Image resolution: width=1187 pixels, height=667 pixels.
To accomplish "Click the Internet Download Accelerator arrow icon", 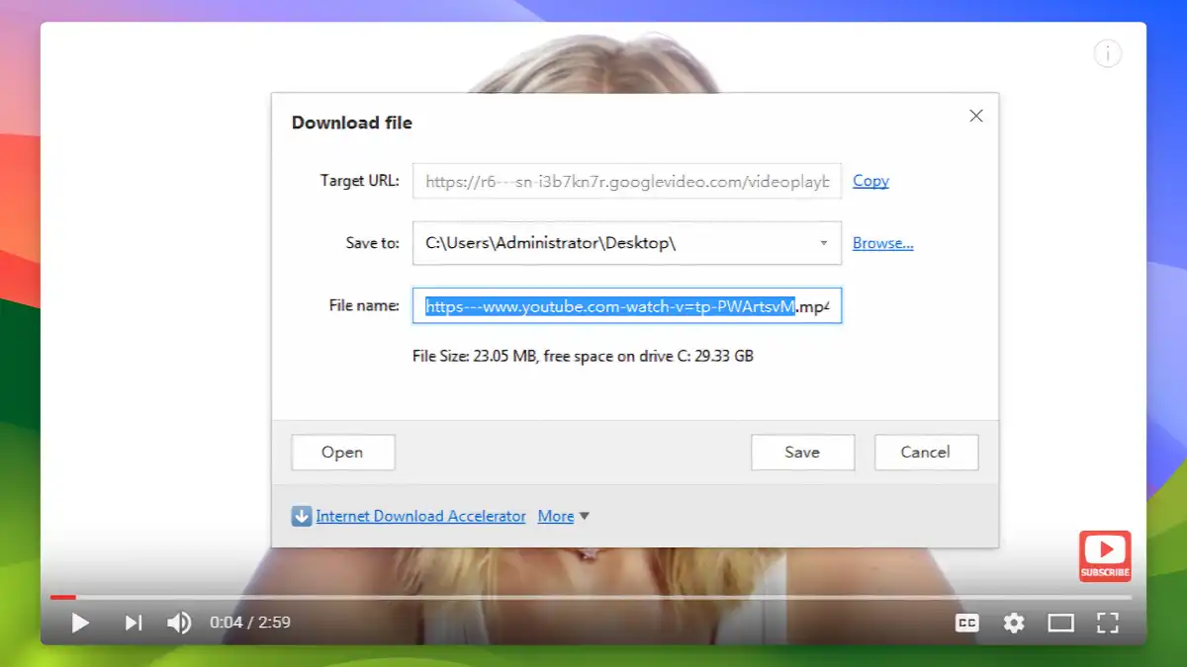I will click(x=301, y=516).
